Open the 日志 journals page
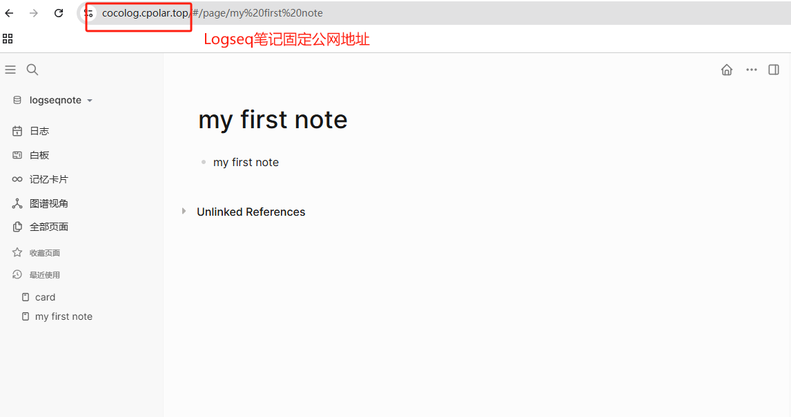 (39, 130)
